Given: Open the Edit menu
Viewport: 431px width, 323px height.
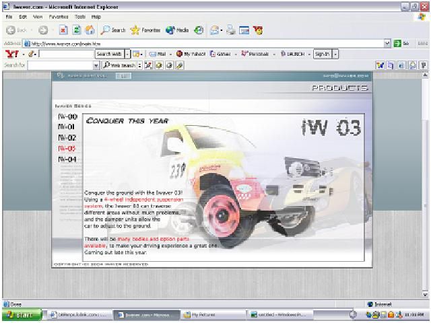Looking at the screenshot, I should coord(23,17).
